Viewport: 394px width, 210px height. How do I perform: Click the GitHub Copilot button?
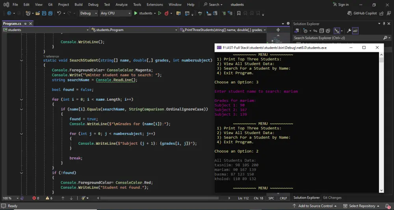point(362,13)
